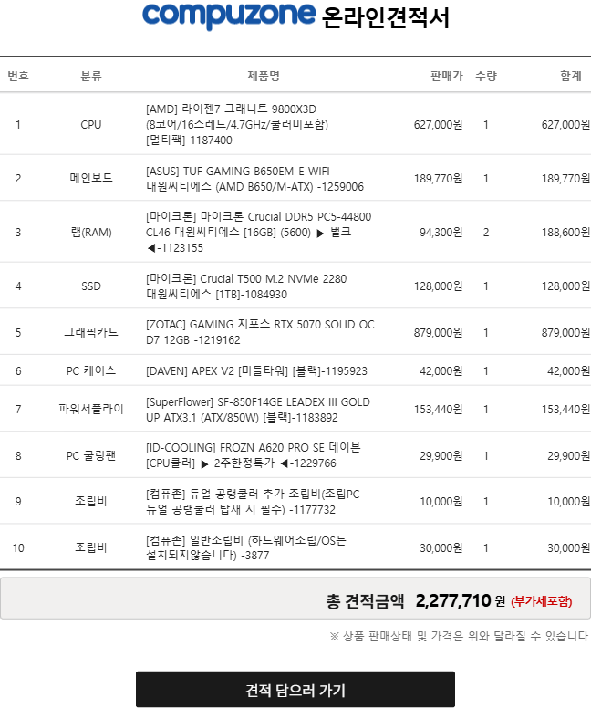Screen dimensions: 591x708
Task: Click the 분류 column header
Action: [91, 76]
